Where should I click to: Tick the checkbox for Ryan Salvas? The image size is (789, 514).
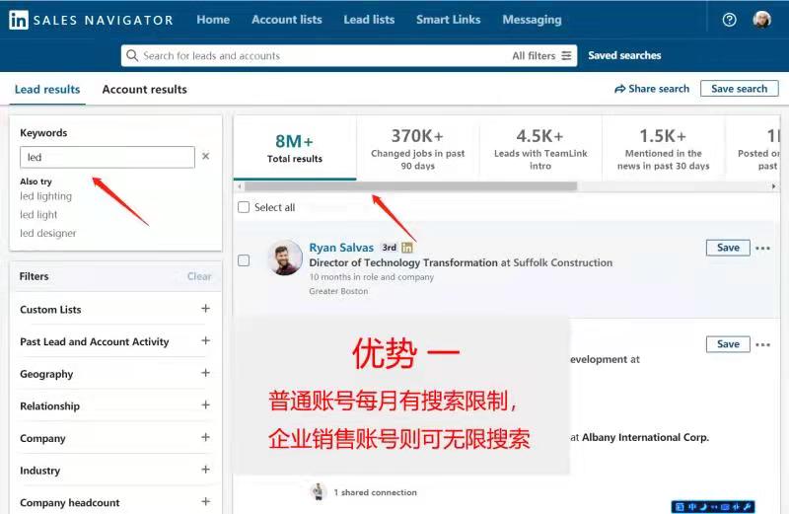(244, 260)
